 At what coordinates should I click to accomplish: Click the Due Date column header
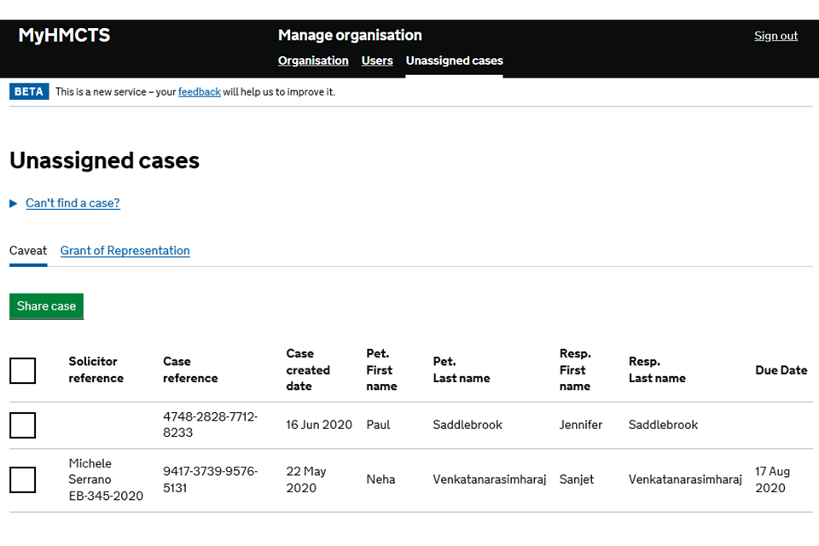point(781,370)
